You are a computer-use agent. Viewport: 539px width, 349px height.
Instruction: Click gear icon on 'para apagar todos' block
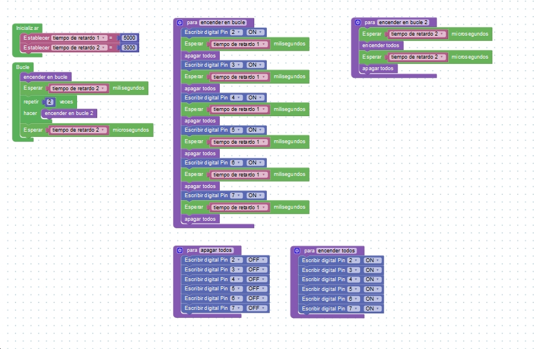tap(179, 250)
